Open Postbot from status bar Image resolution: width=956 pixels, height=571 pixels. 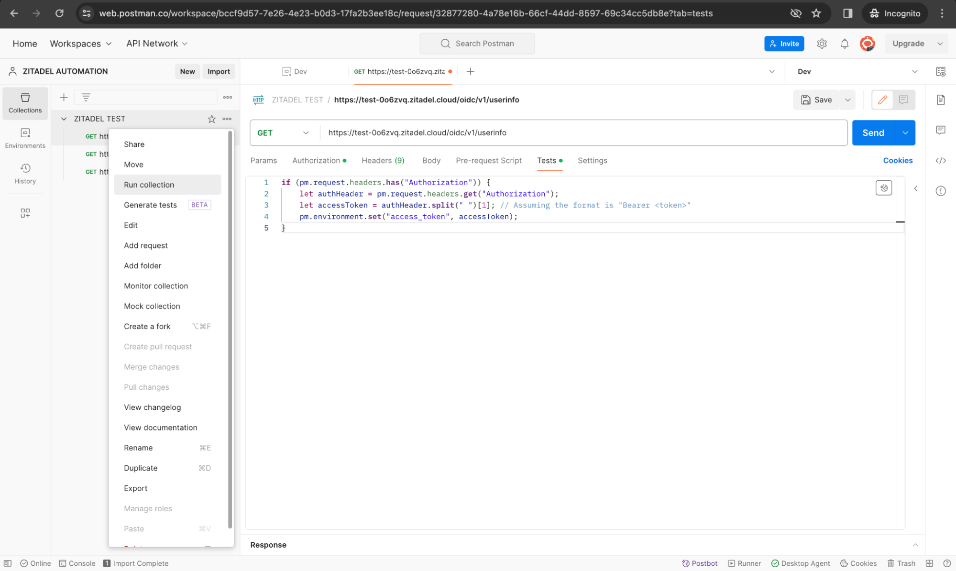click(700, 563)
